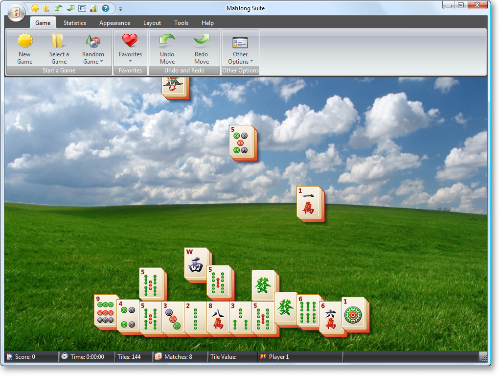Expand the Random Game dropdown
The height and width of the screenshot is (376, 501).
point(93,58)
